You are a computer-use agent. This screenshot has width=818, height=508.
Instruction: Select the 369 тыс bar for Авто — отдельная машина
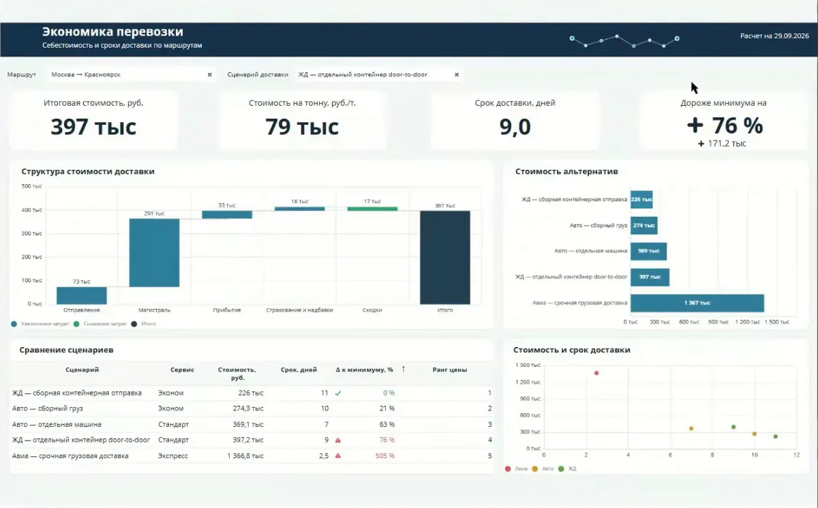pyautogui.click(x=649, y=252)
